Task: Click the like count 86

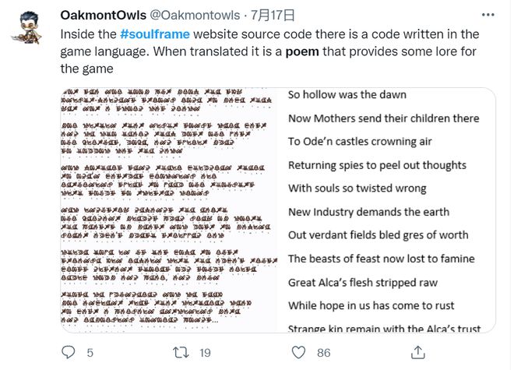Action: 323,353
